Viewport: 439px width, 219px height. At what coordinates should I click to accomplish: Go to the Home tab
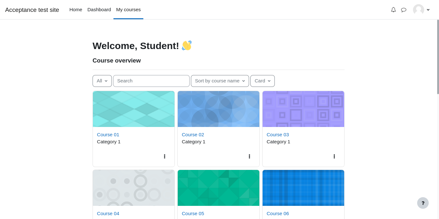(x=76, y=10)
